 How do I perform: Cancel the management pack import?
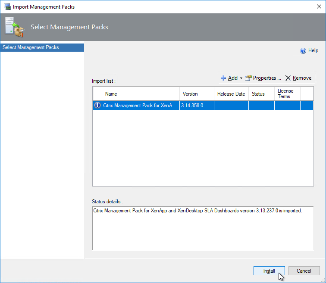tap(304, 271)
